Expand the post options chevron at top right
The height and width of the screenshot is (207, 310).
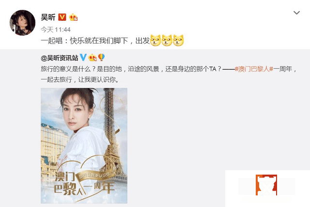point(296,13)
